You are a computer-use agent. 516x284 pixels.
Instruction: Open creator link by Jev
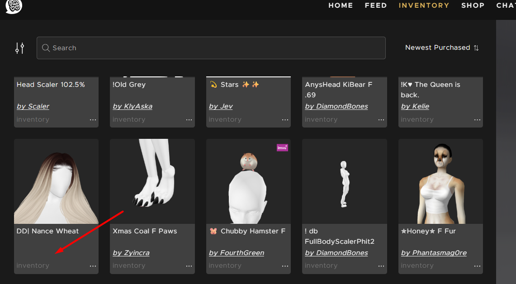point(221,106)
